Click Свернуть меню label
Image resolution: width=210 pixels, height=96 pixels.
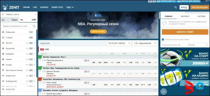[x=12, y=14]
